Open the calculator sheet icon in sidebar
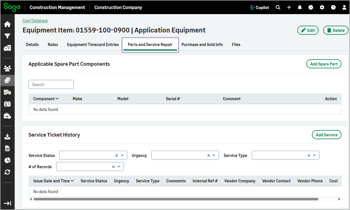Image resolution: width=350 pixels, height=210 pixels. [x=7, y=148]
